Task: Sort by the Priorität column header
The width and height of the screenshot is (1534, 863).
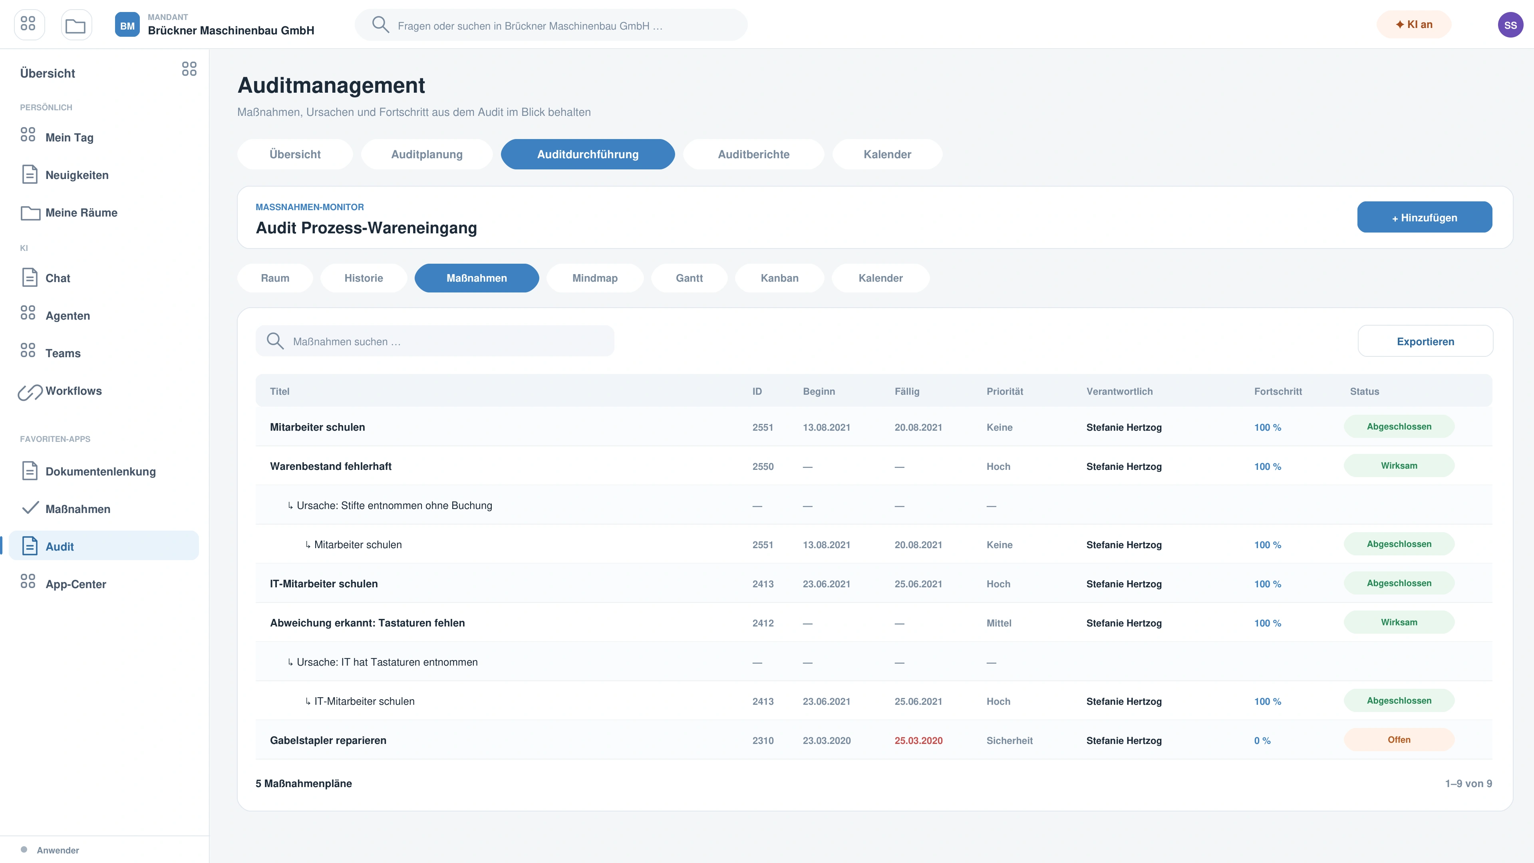Action: tap(1005, 391)
